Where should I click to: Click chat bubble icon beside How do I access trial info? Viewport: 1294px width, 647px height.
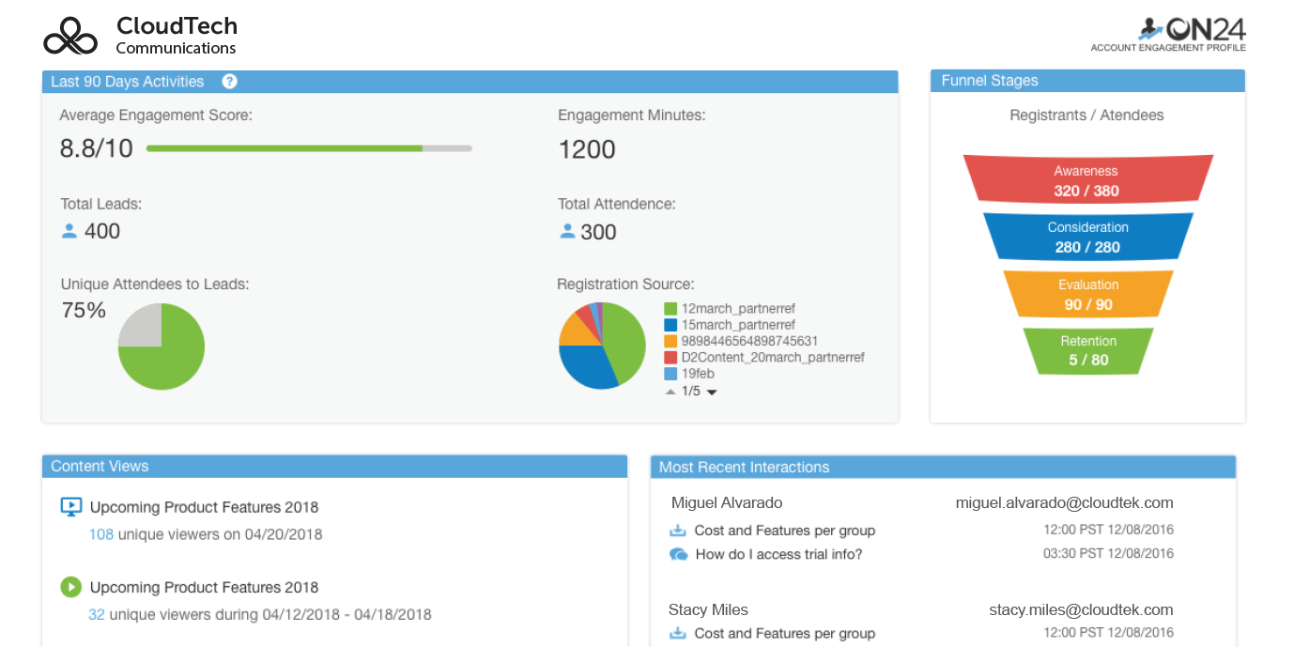tap(678, 554)
